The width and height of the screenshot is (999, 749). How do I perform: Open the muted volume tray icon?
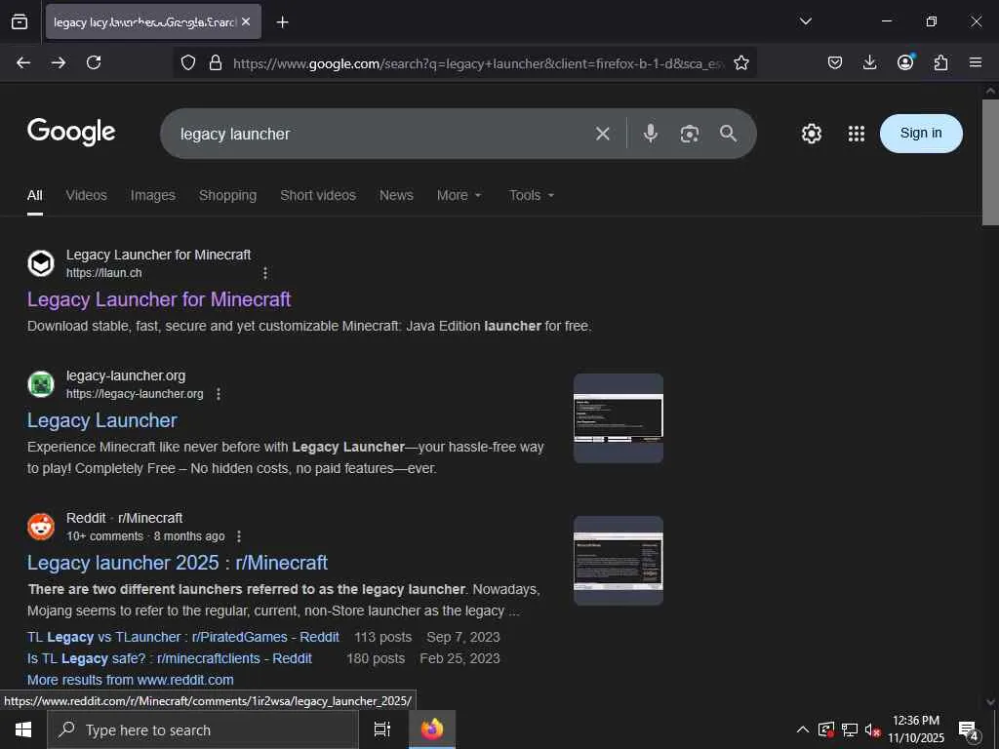point(873,729)
